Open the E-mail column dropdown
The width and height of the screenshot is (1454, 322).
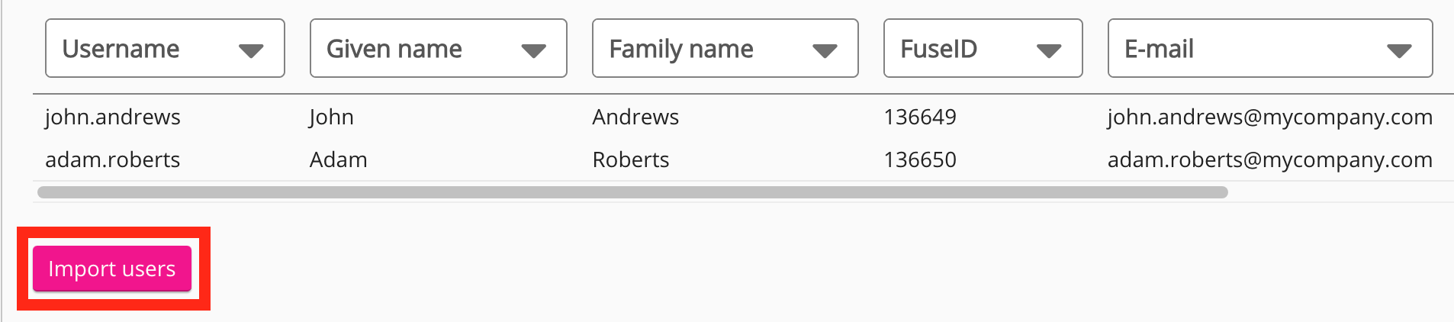coord(1269,49)
